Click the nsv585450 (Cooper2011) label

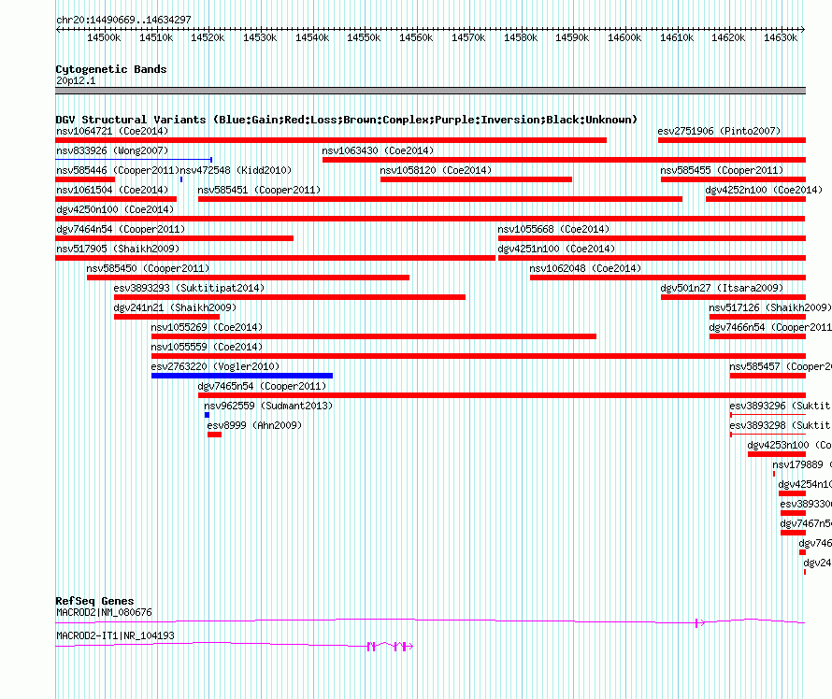pyautogui.click(x=148, y=268)
